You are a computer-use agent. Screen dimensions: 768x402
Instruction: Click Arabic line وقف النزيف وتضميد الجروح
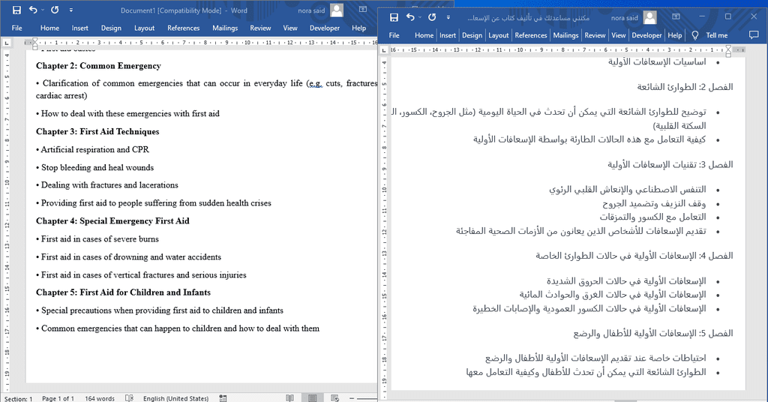pos(654,203)
